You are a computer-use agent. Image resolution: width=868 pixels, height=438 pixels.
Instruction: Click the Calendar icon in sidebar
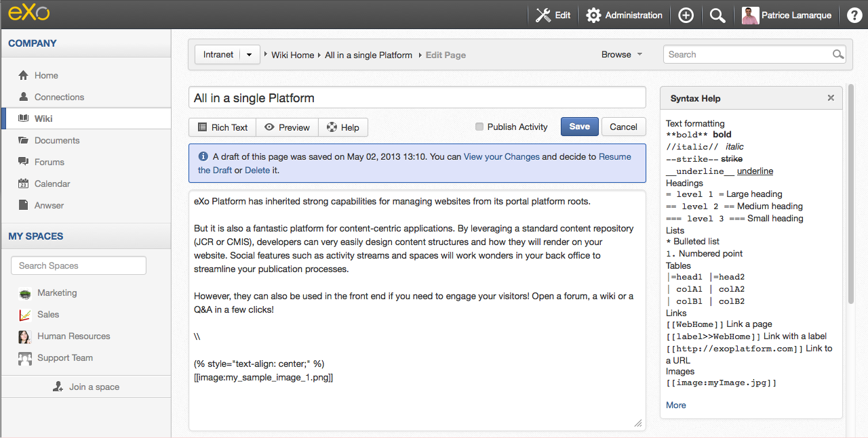tap(24, 183)
